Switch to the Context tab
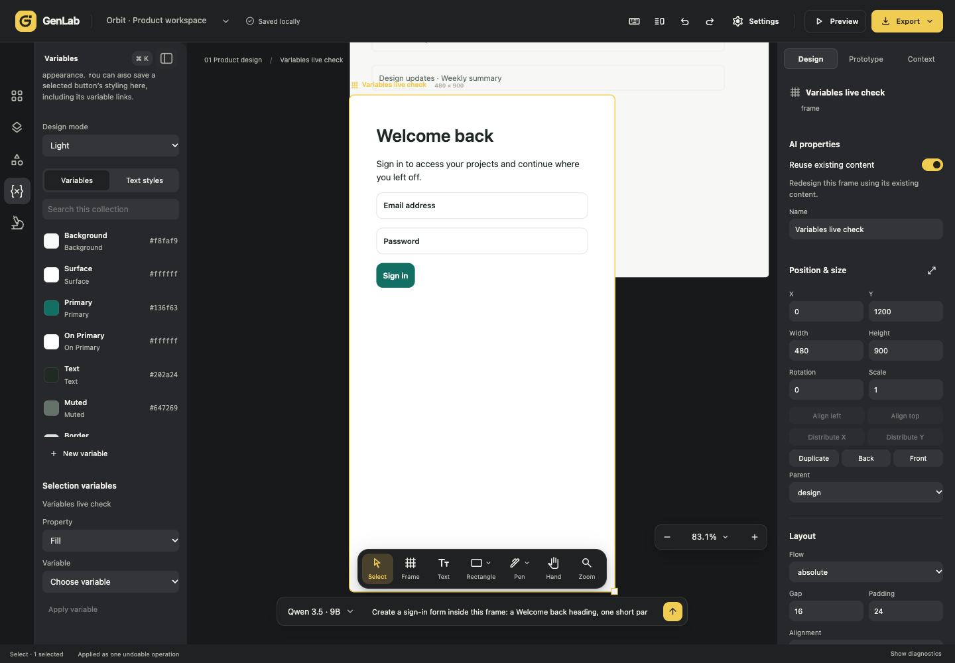955x663 pixels. [921, 59]
